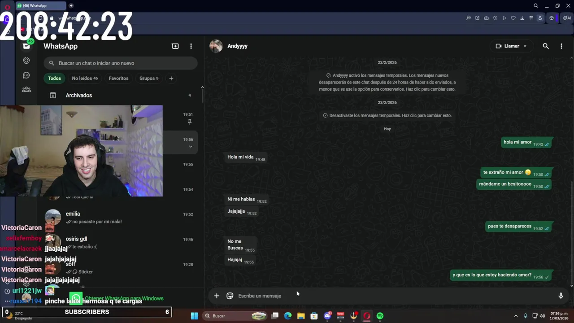574x323 pixels.
Task: Open the dropdown chevron on selected chat
Action: (x=191, y=147)
